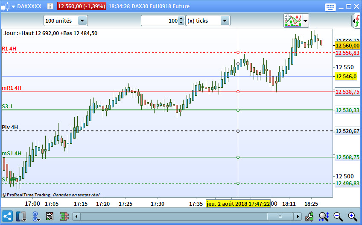
Task: Click the 'Jour :+Haut 12 692,00' info text
Action: pyautogui.click(x=50, y=33)
